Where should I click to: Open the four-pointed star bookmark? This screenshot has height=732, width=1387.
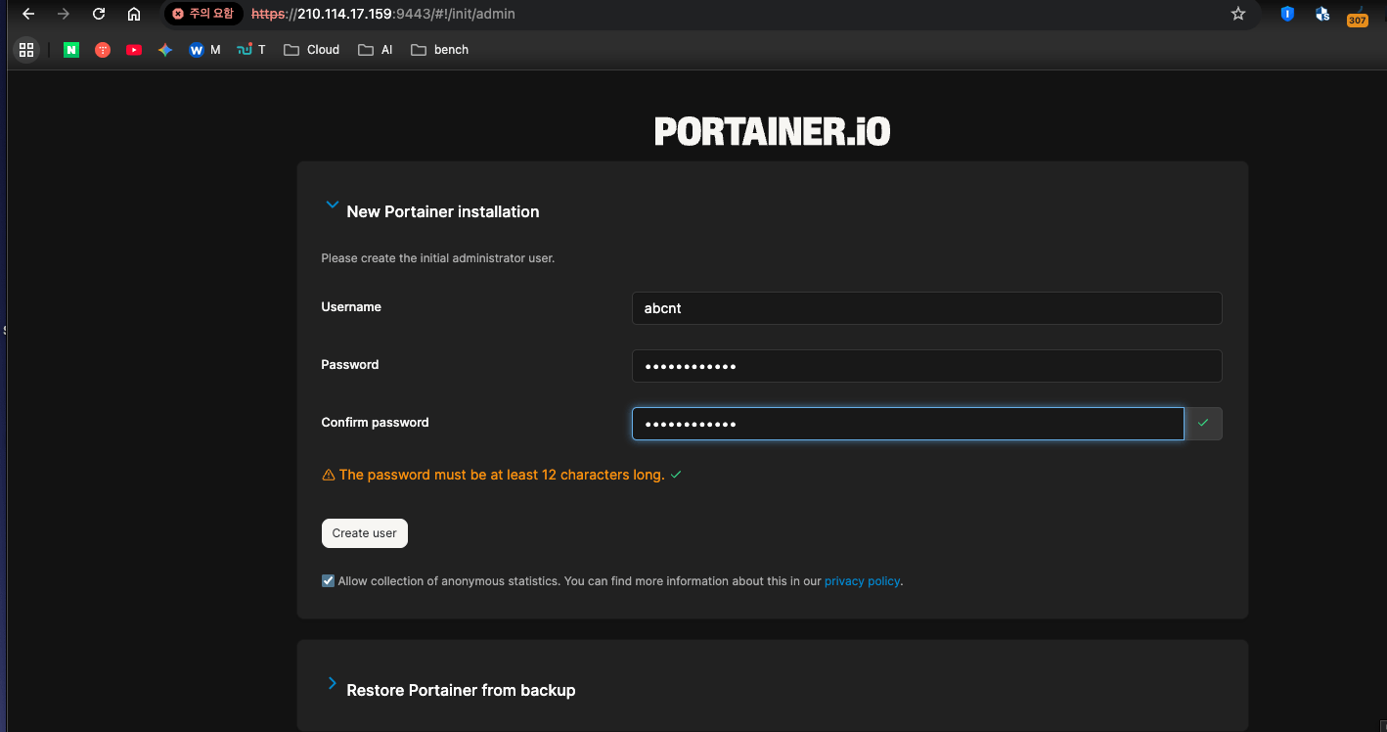coord(165,50)
